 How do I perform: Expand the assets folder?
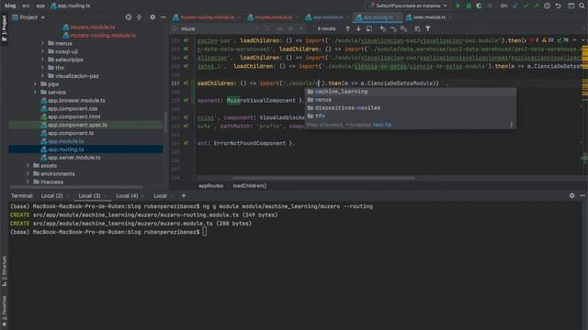click(x=28, y=166)
